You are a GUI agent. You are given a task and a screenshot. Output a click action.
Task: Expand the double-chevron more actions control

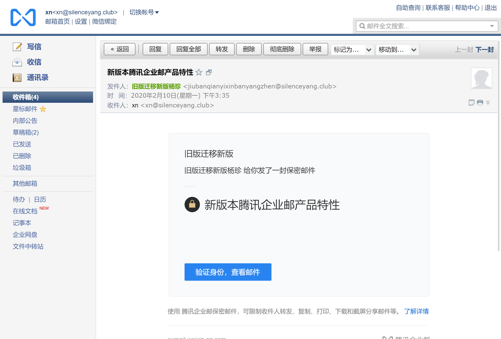488,103
